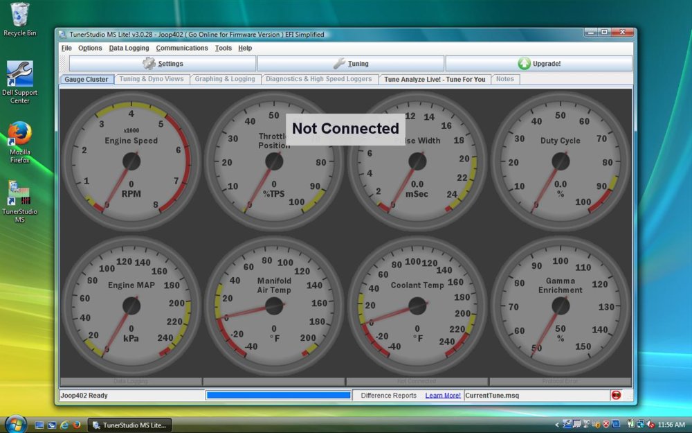Click the Settings gear toolbar button
This screenshot has height=433, width=692.
163,64
